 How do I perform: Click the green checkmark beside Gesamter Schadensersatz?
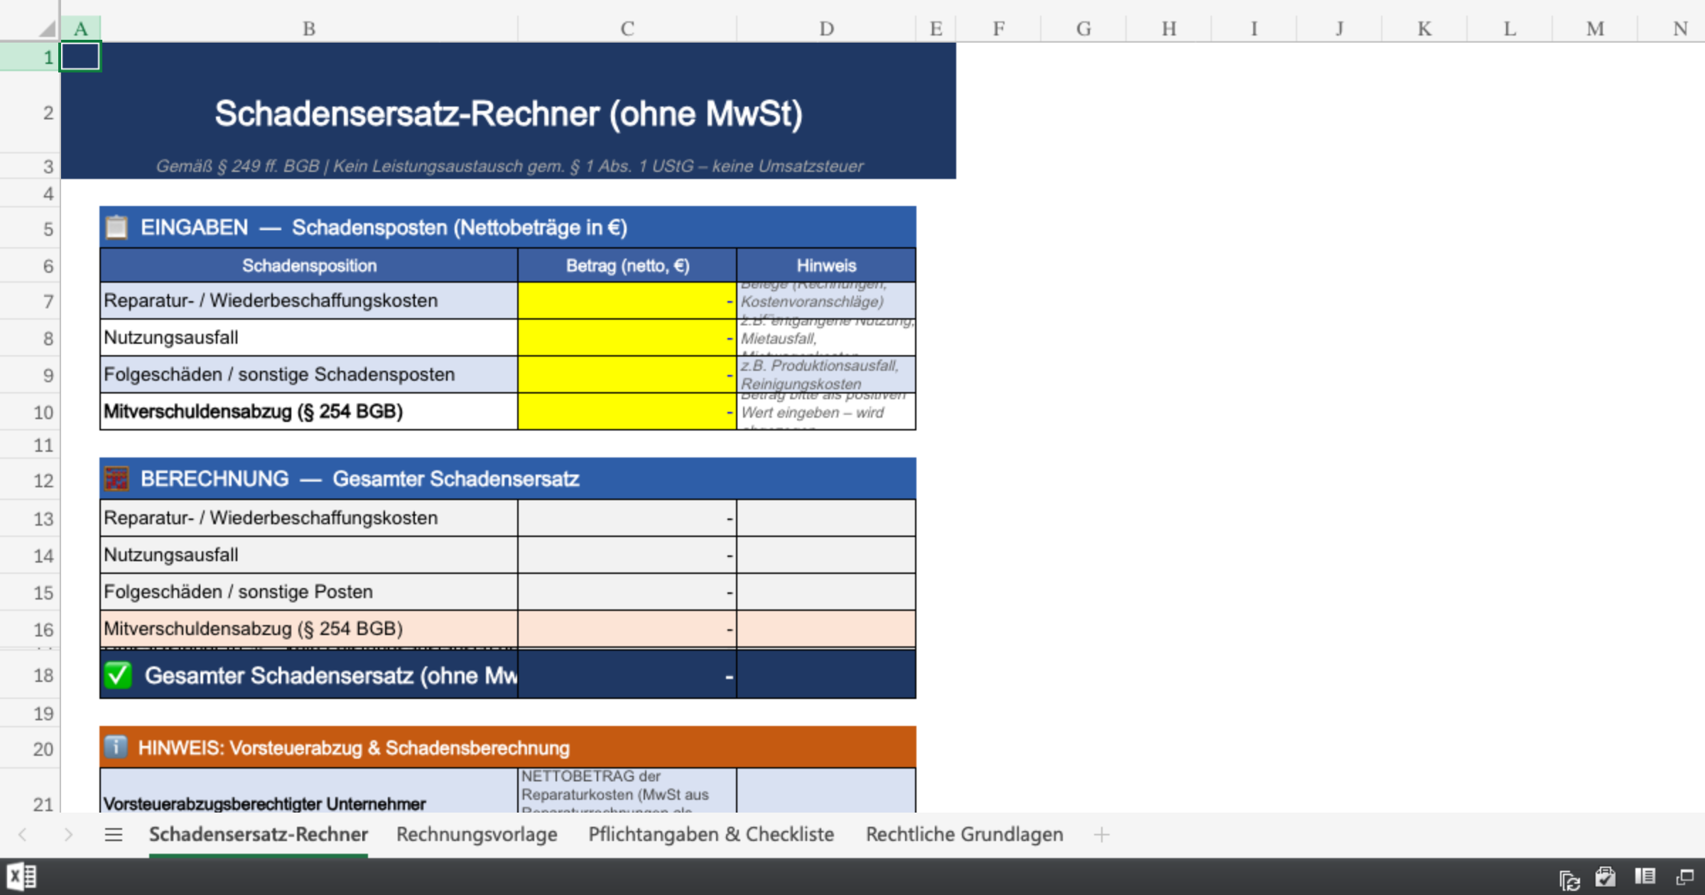pos(118,674)
